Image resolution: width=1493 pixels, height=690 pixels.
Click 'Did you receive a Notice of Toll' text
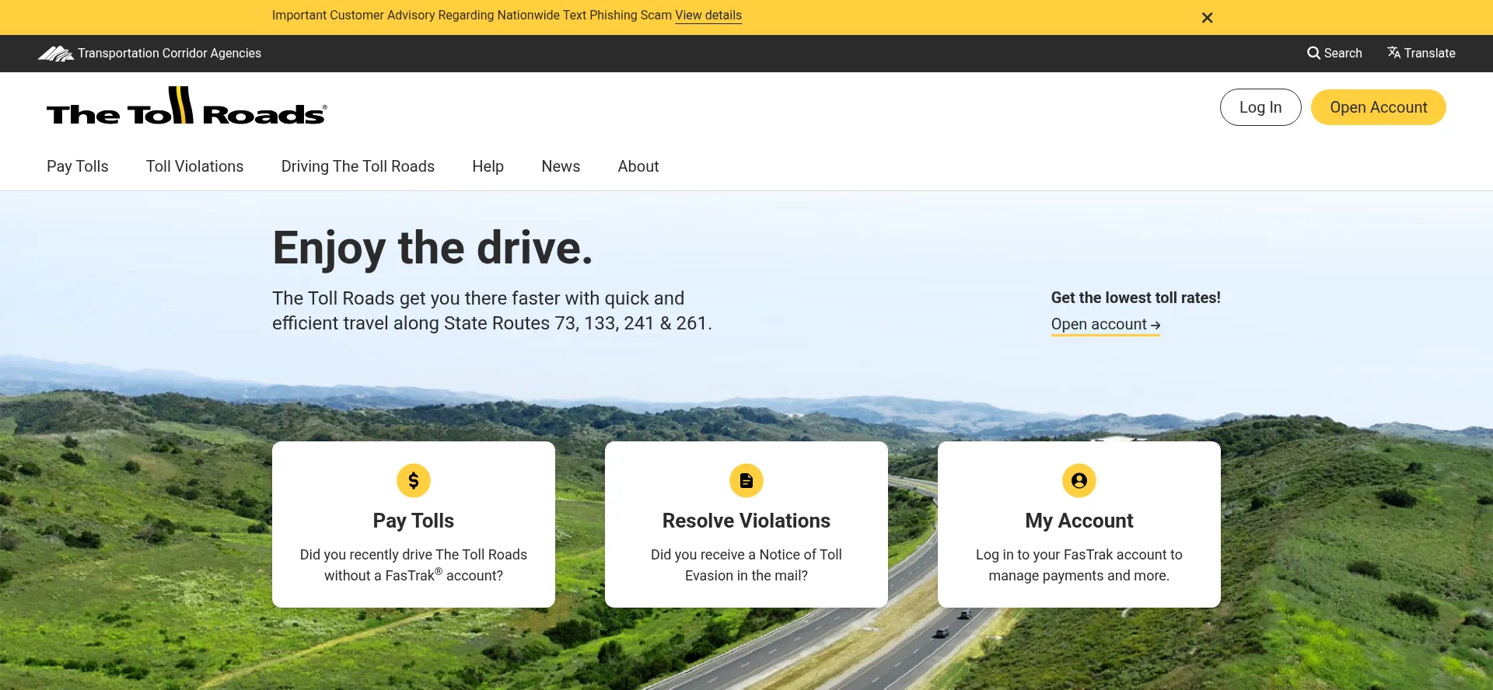(x=746, y=555)
